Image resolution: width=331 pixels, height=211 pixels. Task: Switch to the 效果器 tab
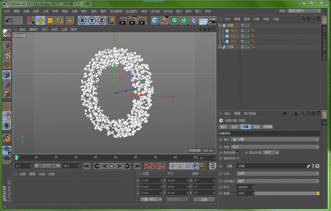point(268,127)
